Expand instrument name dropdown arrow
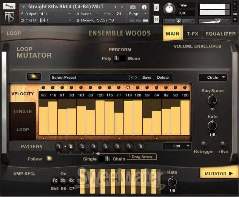 [x=23, y=7]
